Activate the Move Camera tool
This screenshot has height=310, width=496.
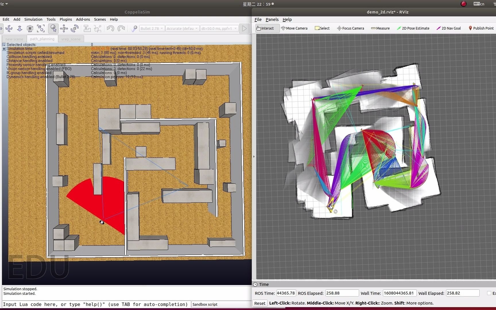pos(294,28)
